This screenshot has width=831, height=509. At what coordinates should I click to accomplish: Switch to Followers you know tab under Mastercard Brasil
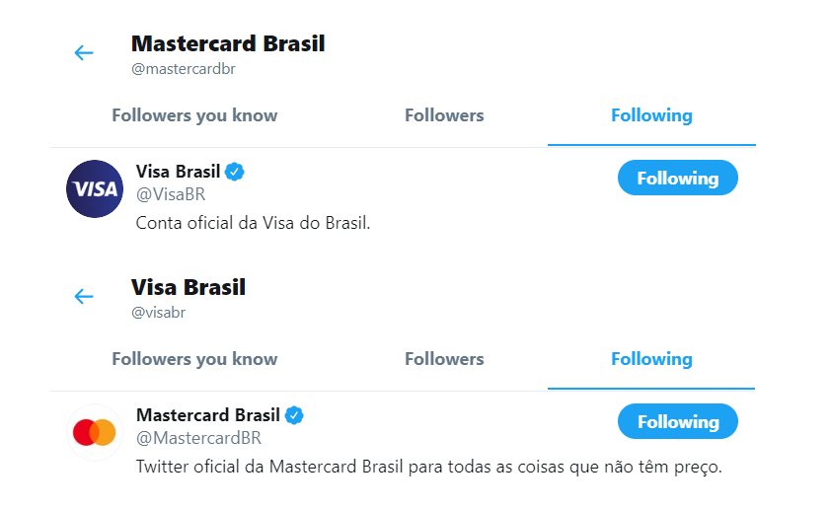tap(194, 115)
